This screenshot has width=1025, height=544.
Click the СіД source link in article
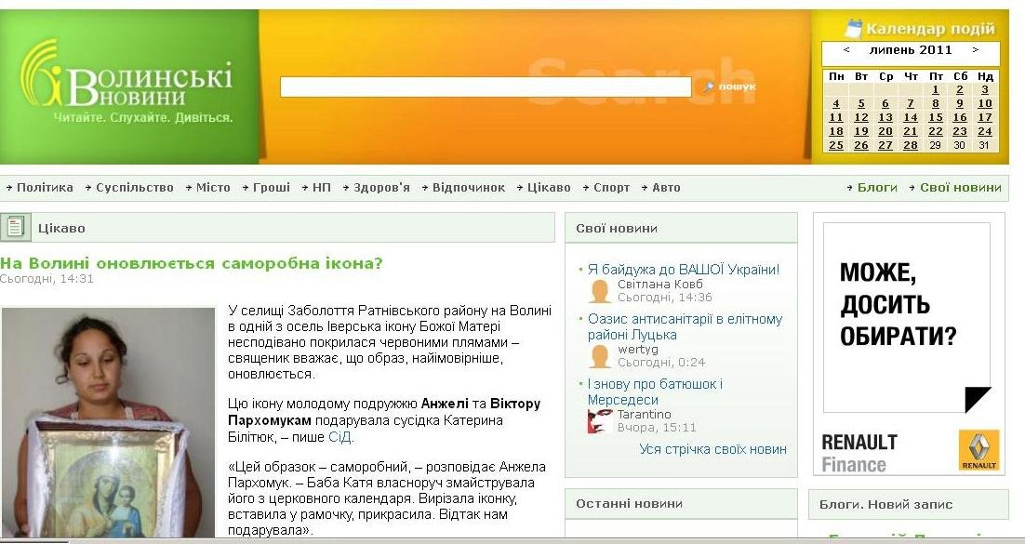point(340,437)
